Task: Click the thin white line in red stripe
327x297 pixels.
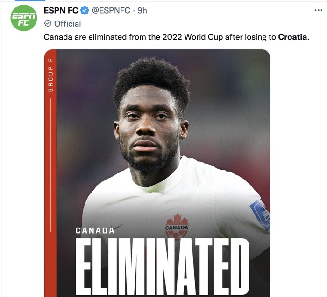Action: [x=50, y=165]
